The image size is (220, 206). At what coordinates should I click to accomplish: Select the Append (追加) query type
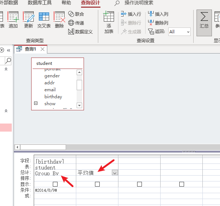[x=13, y=20]
